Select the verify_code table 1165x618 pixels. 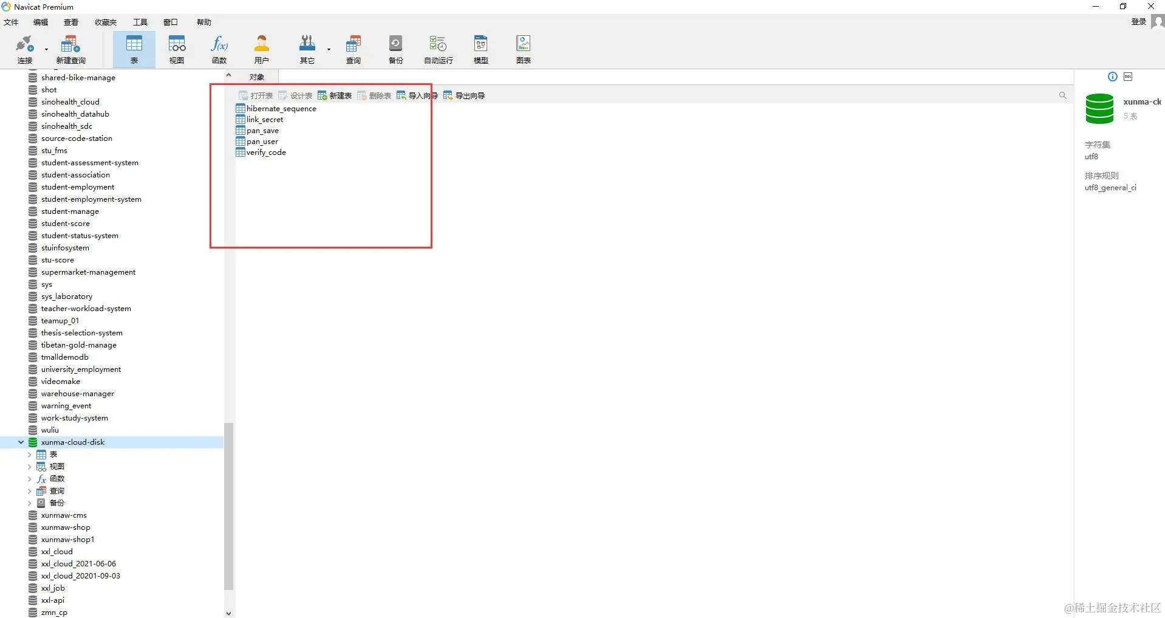(x=261, y=153)
